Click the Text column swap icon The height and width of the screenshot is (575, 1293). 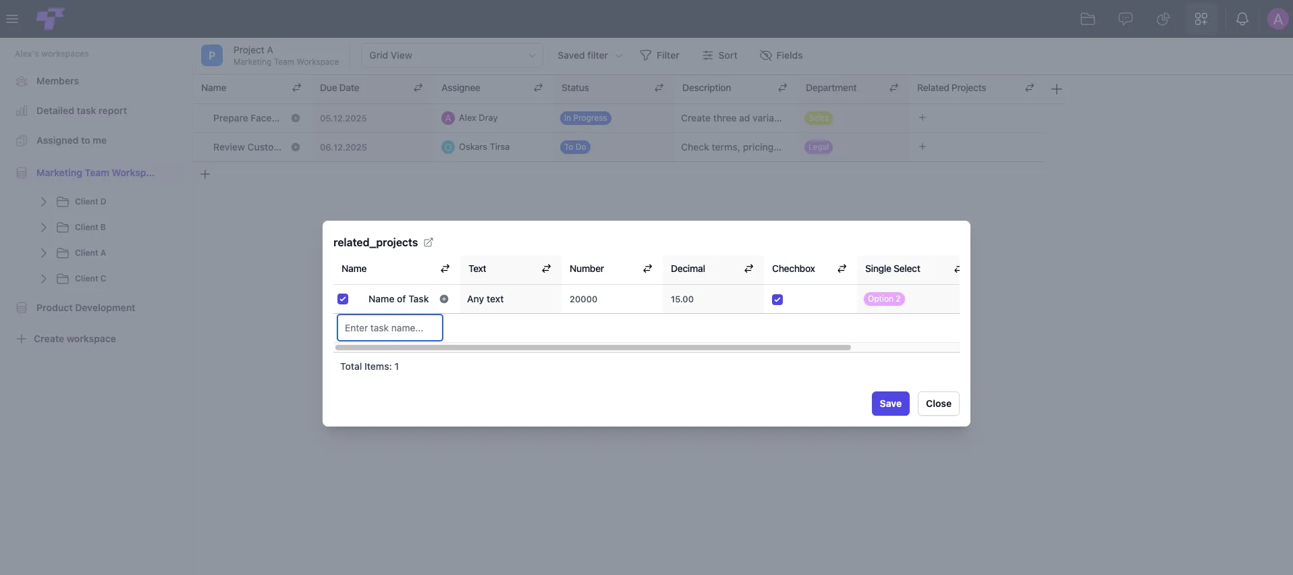pos(547,269)
